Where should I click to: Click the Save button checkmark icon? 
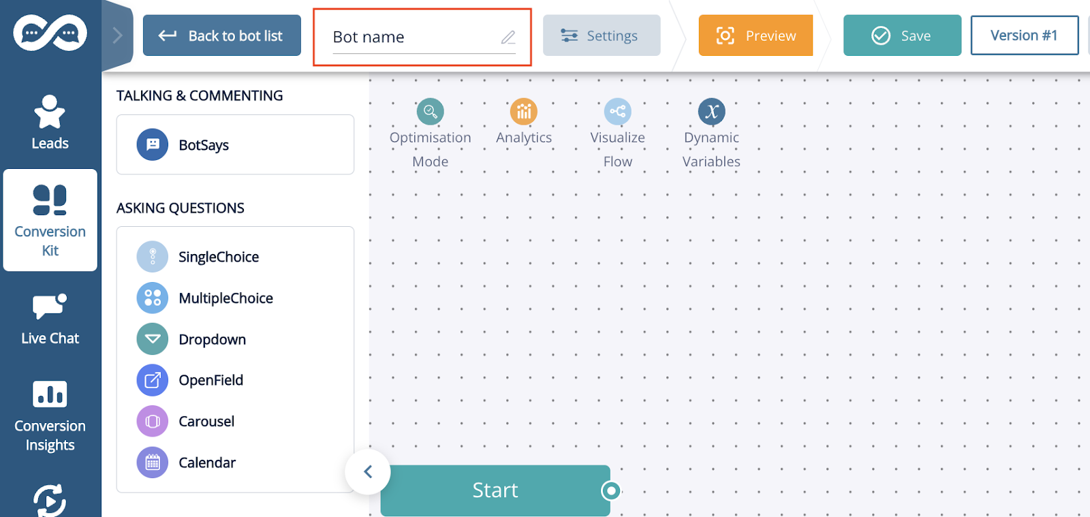click(881, 35)
